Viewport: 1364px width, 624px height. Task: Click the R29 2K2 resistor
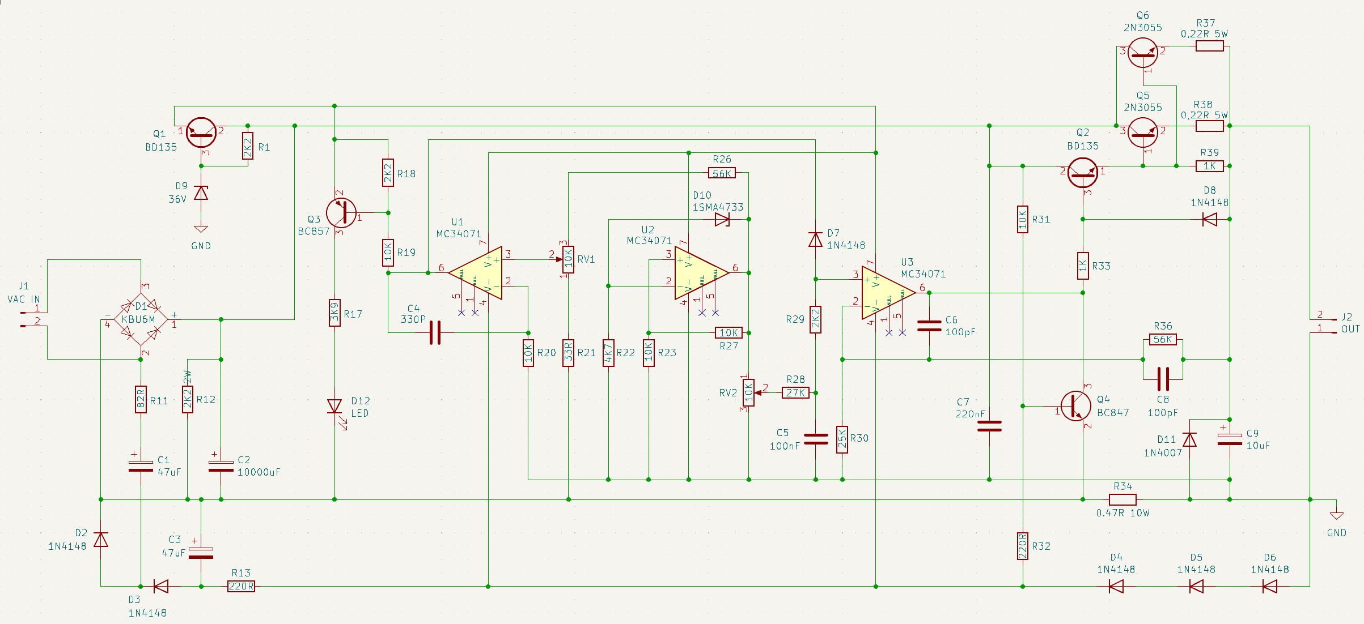[x=815, y=319]
